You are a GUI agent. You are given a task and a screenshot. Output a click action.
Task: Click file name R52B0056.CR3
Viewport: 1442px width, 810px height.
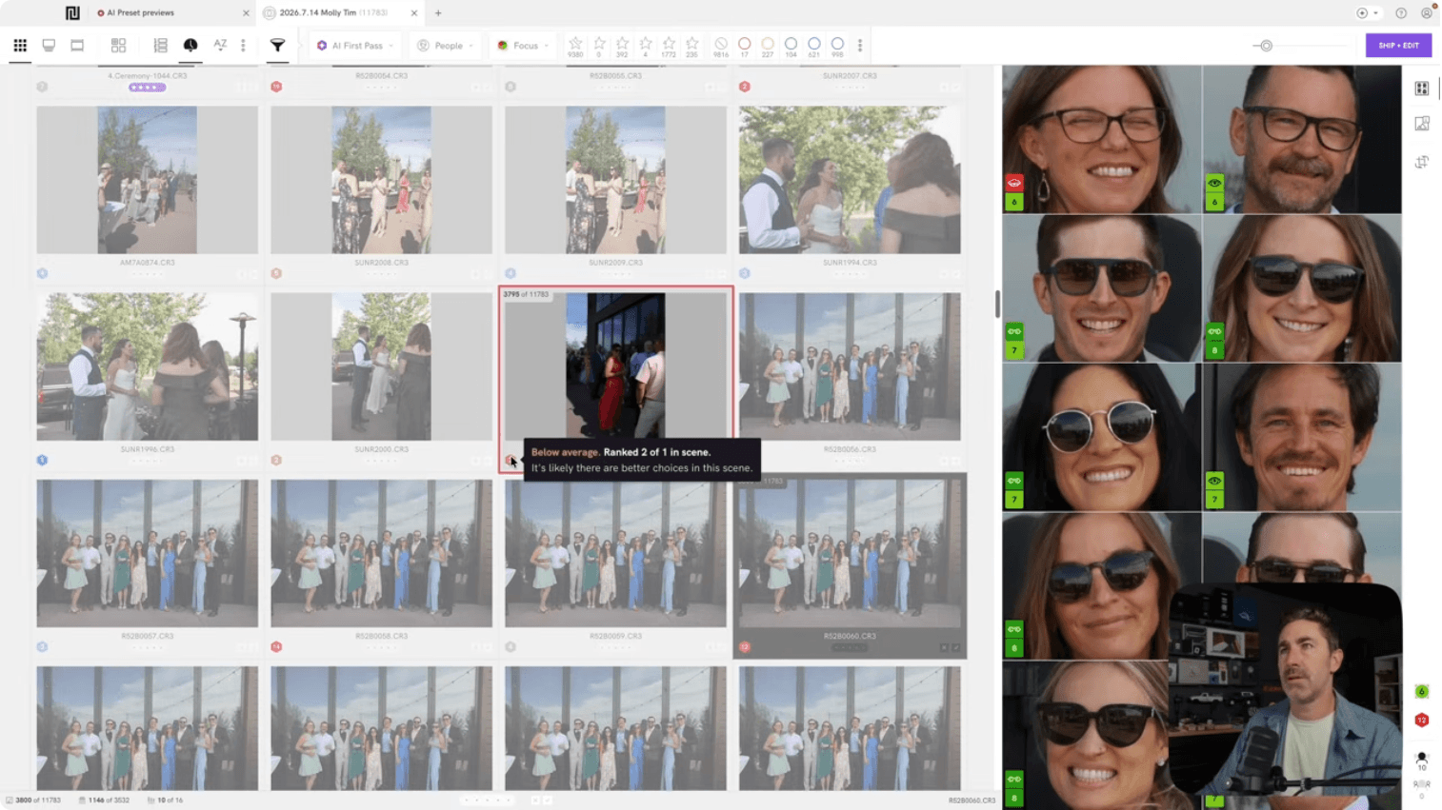pos(850,449)
